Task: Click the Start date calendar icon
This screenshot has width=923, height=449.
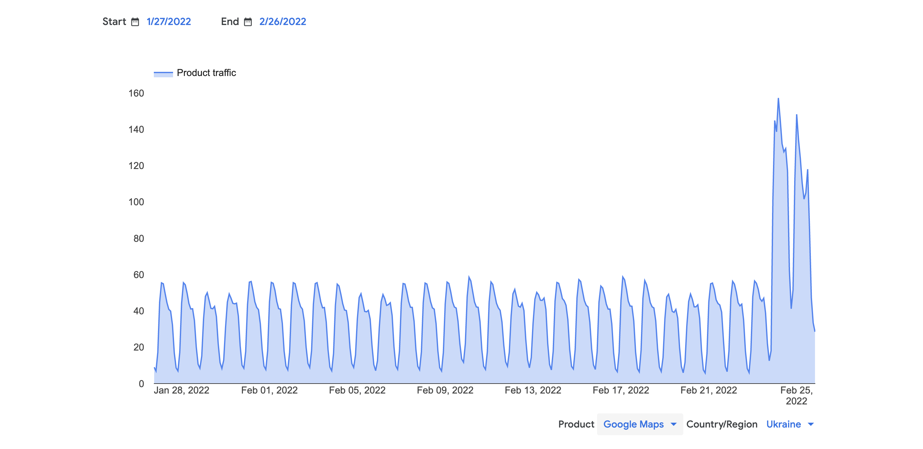Action: click(x=135, y=22)
